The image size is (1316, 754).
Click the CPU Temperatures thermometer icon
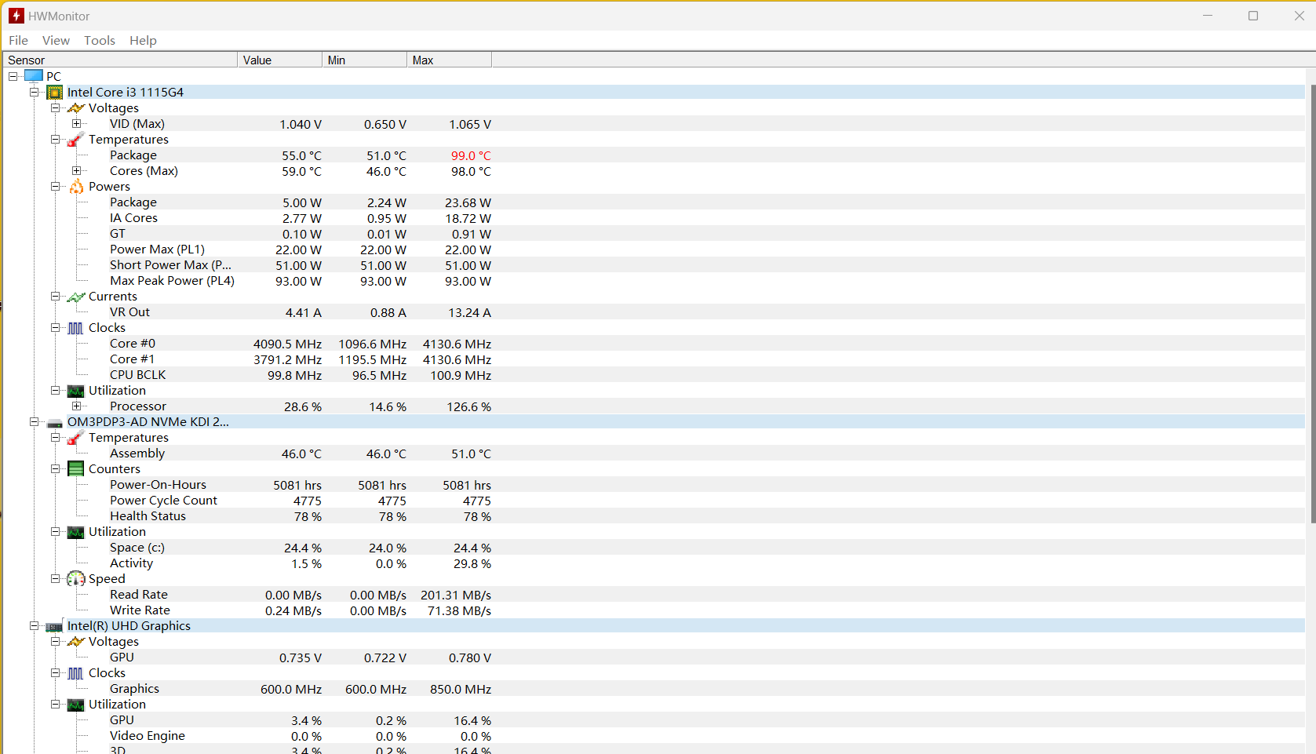[76, 140]
